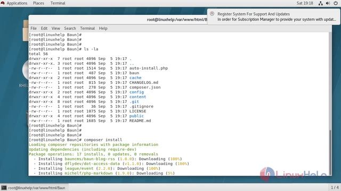Click the Downloading (5%) progress text
The image size is (341, 191).
(156, 173)
